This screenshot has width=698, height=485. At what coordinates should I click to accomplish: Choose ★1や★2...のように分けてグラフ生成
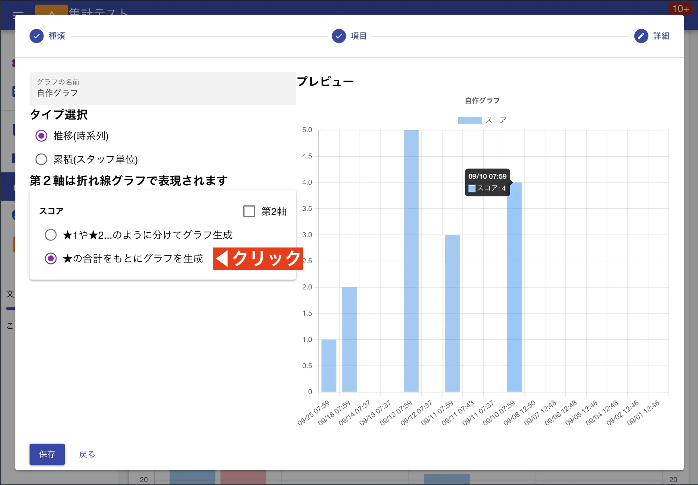tap(51, 235)
